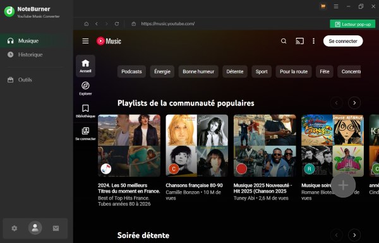The image size is (379, 243).
Task: Click the Cast to device icon
Action: pos(299,41)
